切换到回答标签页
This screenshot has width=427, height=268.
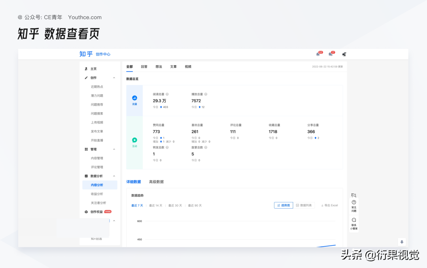144,66
